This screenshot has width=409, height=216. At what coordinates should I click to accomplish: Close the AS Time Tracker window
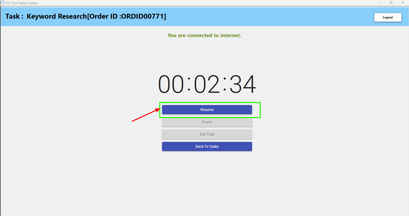pyautogui.click(x=403, y=3)
